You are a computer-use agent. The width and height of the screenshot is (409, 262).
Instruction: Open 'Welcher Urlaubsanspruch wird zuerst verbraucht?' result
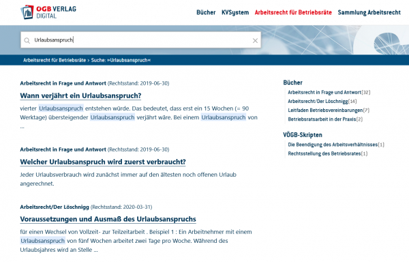[103, 162]
